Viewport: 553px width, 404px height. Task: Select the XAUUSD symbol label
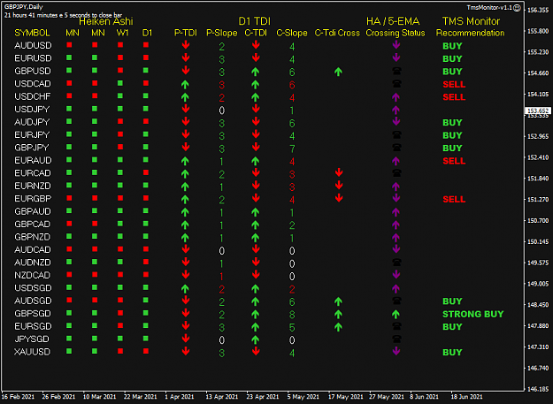(32, 352)
